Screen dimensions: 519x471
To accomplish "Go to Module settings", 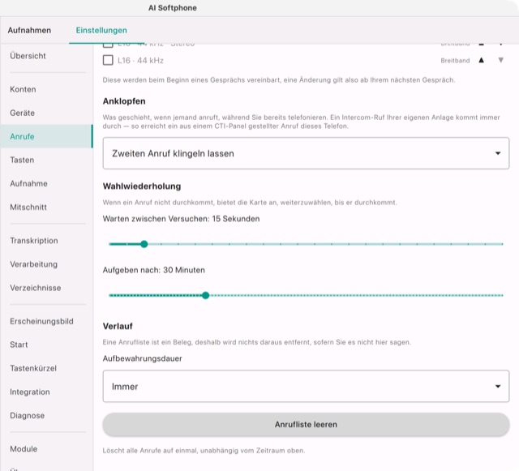I will click(x=46, y=449).
